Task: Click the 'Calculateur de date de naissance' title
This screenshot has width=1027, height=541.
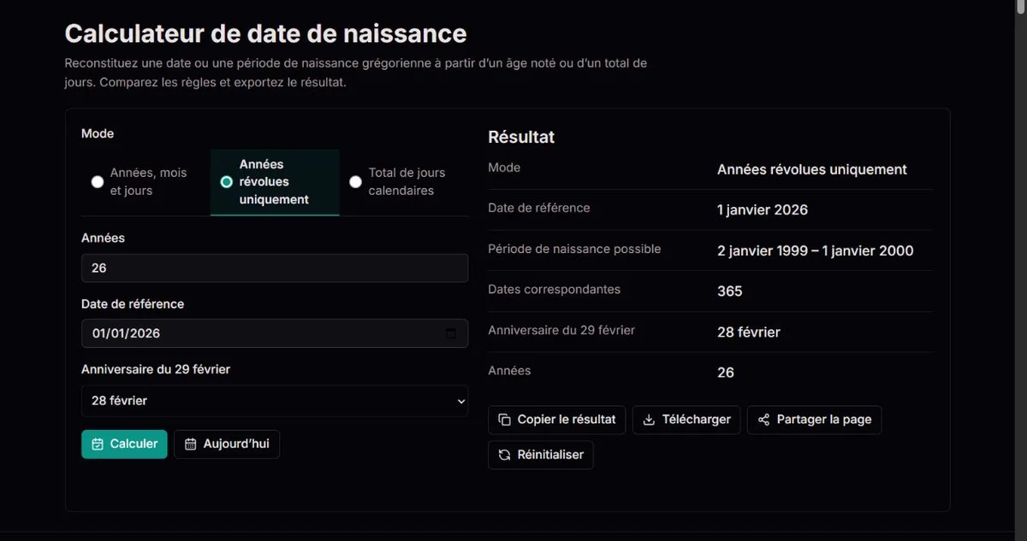Action: (x=266, y=33)
